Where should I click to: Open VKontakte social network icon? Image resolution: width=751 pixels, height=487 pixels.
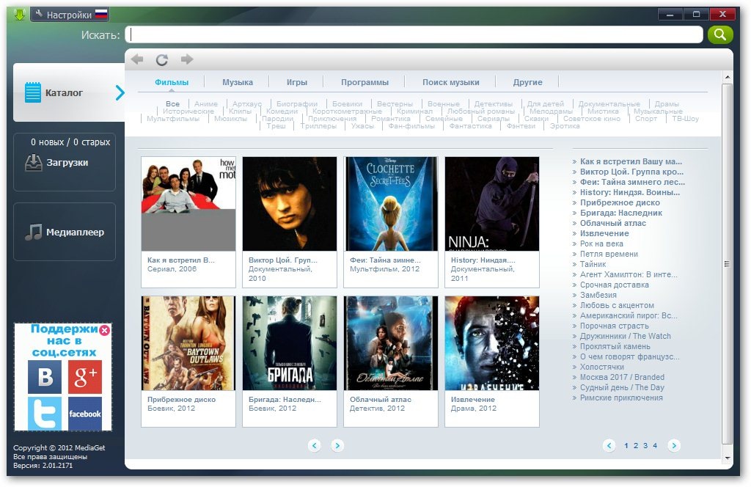tap(44, 377)
